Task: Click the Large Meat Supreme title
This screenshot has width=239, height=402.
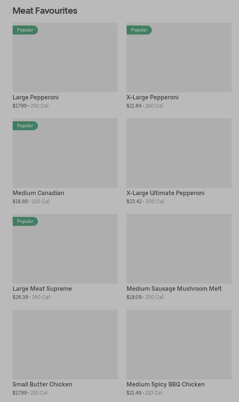Action: point(42,289)
